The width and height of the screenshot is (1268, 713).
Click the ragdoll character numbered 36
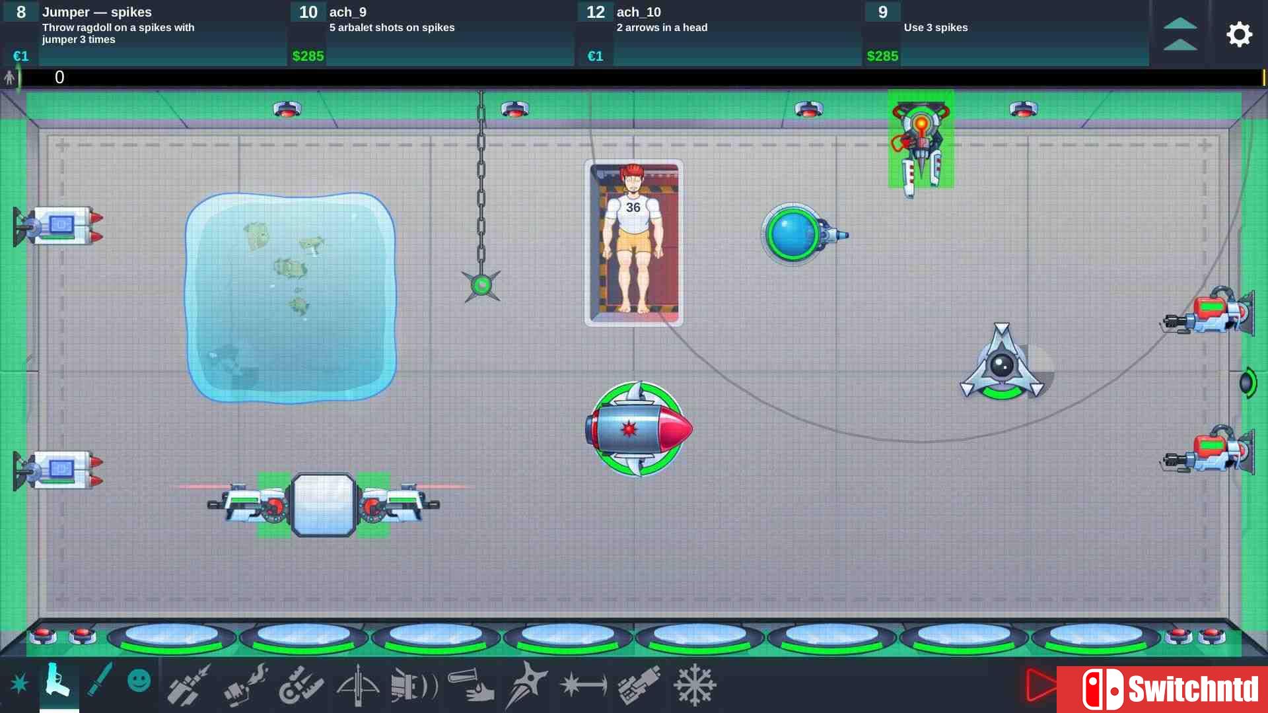tap(633, 240)
